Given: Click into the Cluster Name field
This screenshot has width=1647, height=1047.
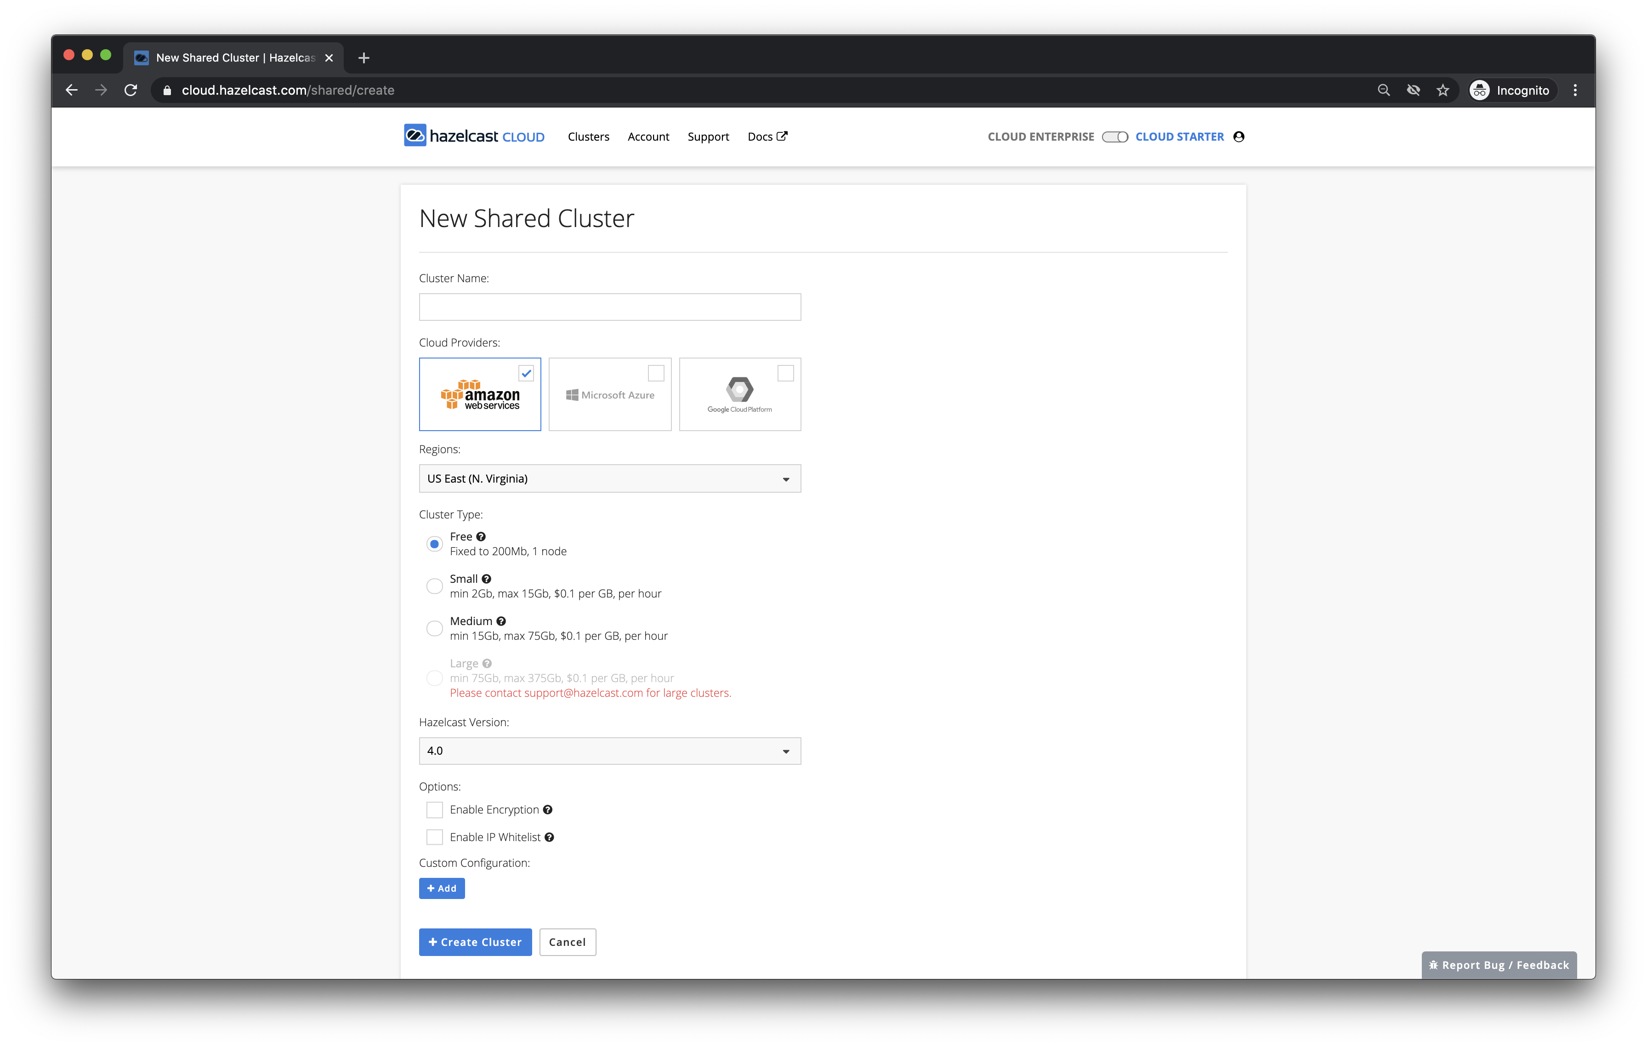Looking at the screenshot, I should tap(609, 307).
